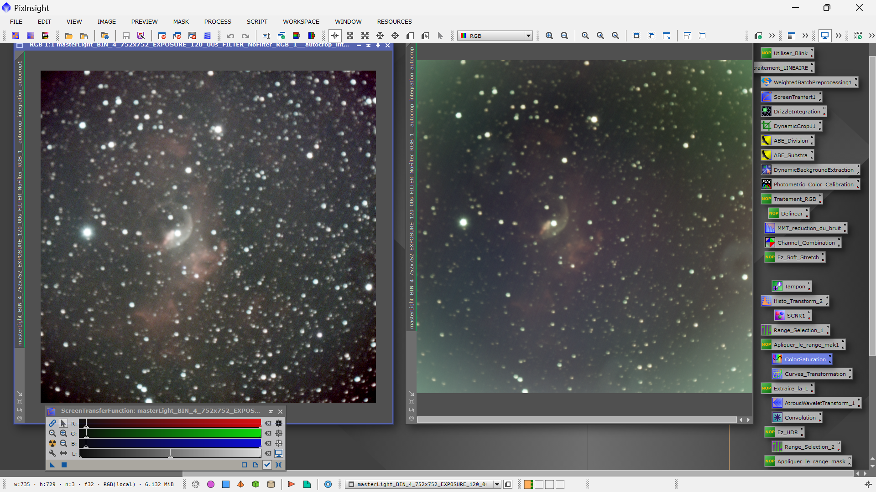Open the Ez_Soft_Stretch script icon
Image resolution: width=876 pixels, height=492 pixels.
pyautogui.click(x=795, y=257)
